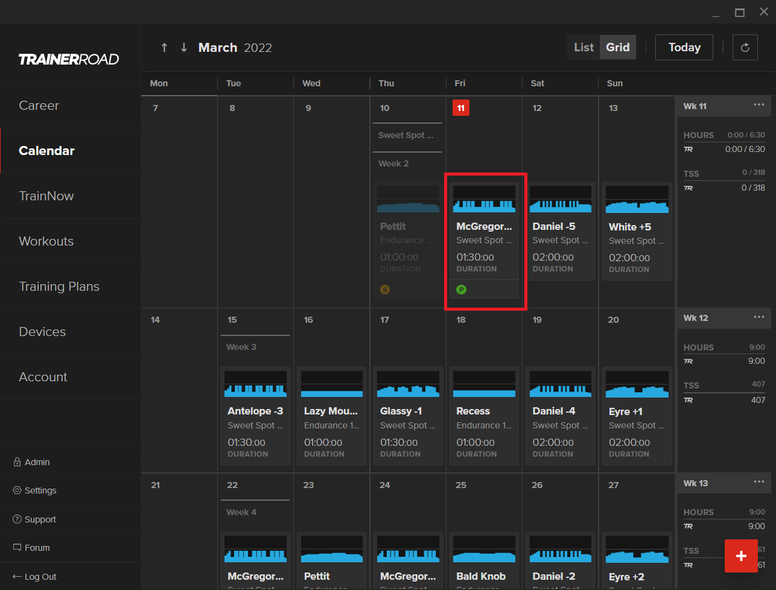Viewport: 776px width, 590px height.
Task: Open Workouts section
Action: (x=70, y=241)
